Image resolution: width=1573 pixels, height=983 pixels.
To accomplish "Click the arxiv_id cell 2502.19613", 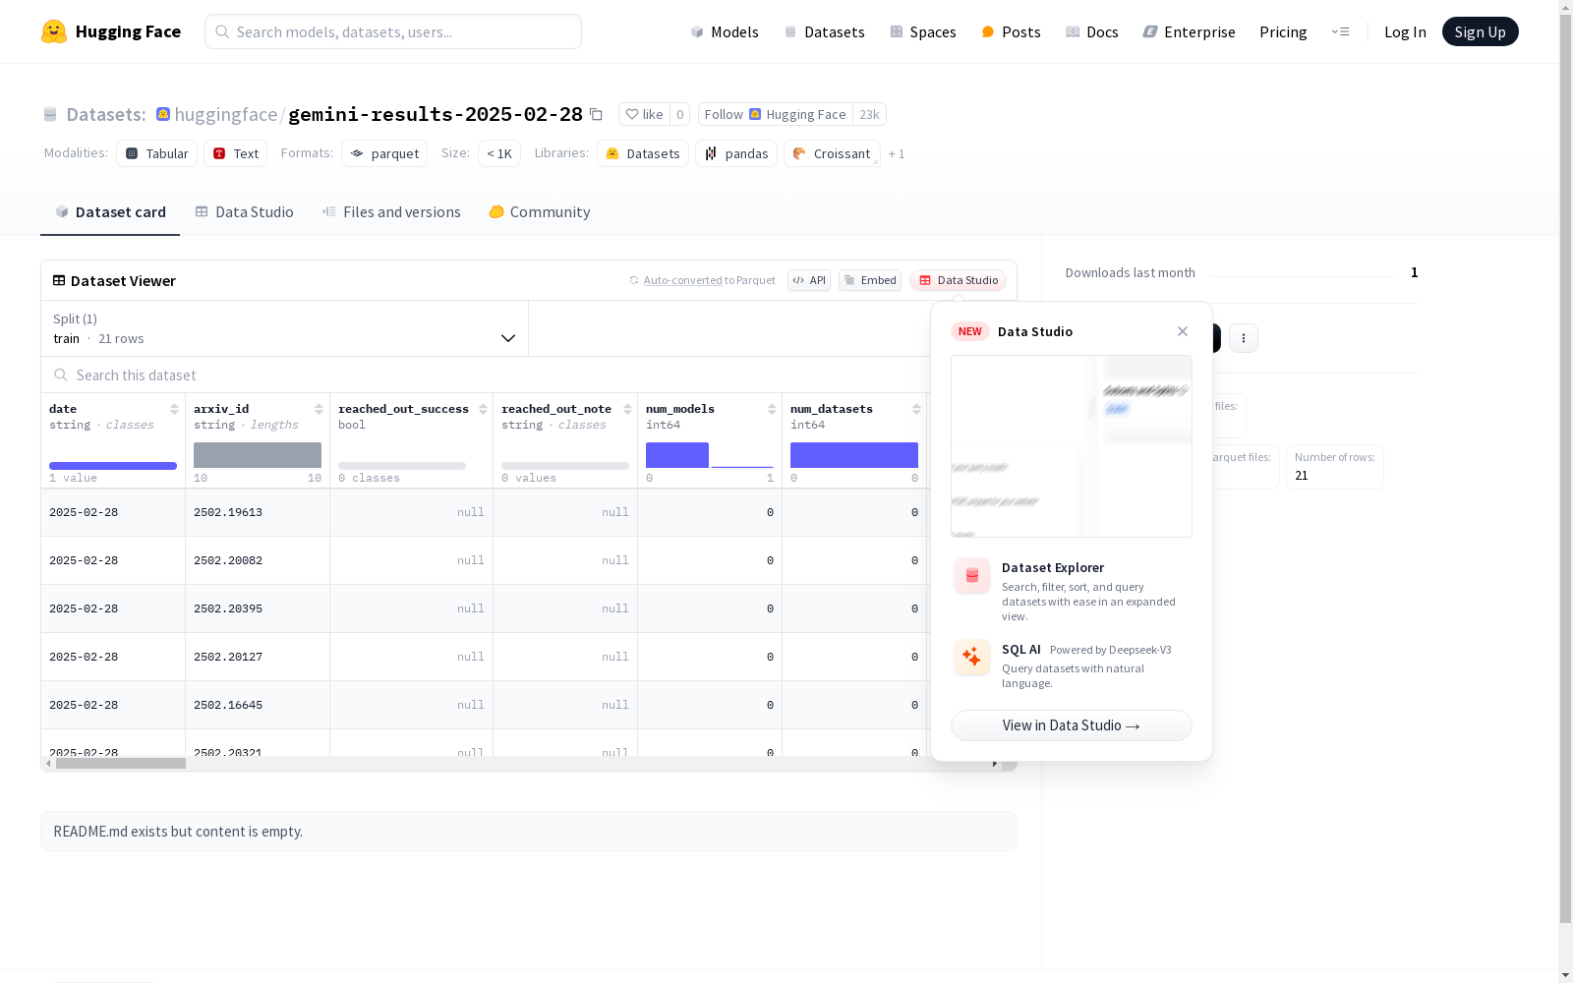I will tap(228, 512).
